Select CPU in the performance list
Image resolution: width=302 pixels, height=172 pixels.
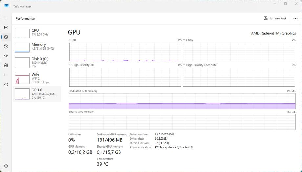(x=37, y=32)
